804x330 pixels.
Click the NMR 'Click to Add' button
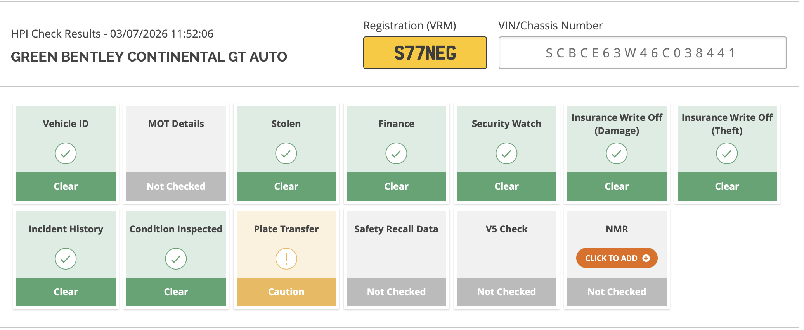point(617,258)
